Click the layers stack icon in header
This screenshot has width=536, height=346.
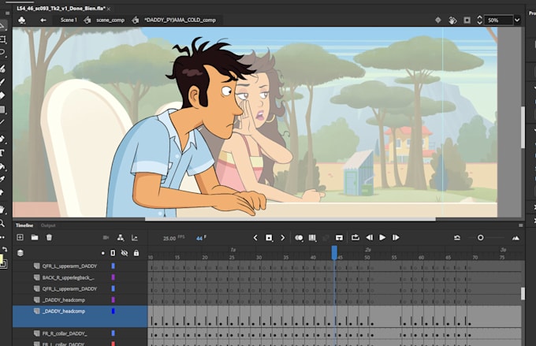(x=20, y=253)
